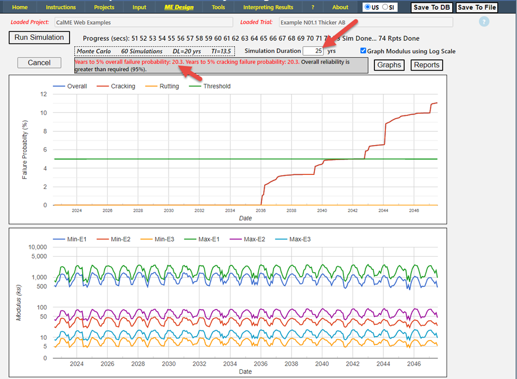This screenshot has height=379, width=517.
Task: Select the US units radio button
Action: click(x=368, y=7)
